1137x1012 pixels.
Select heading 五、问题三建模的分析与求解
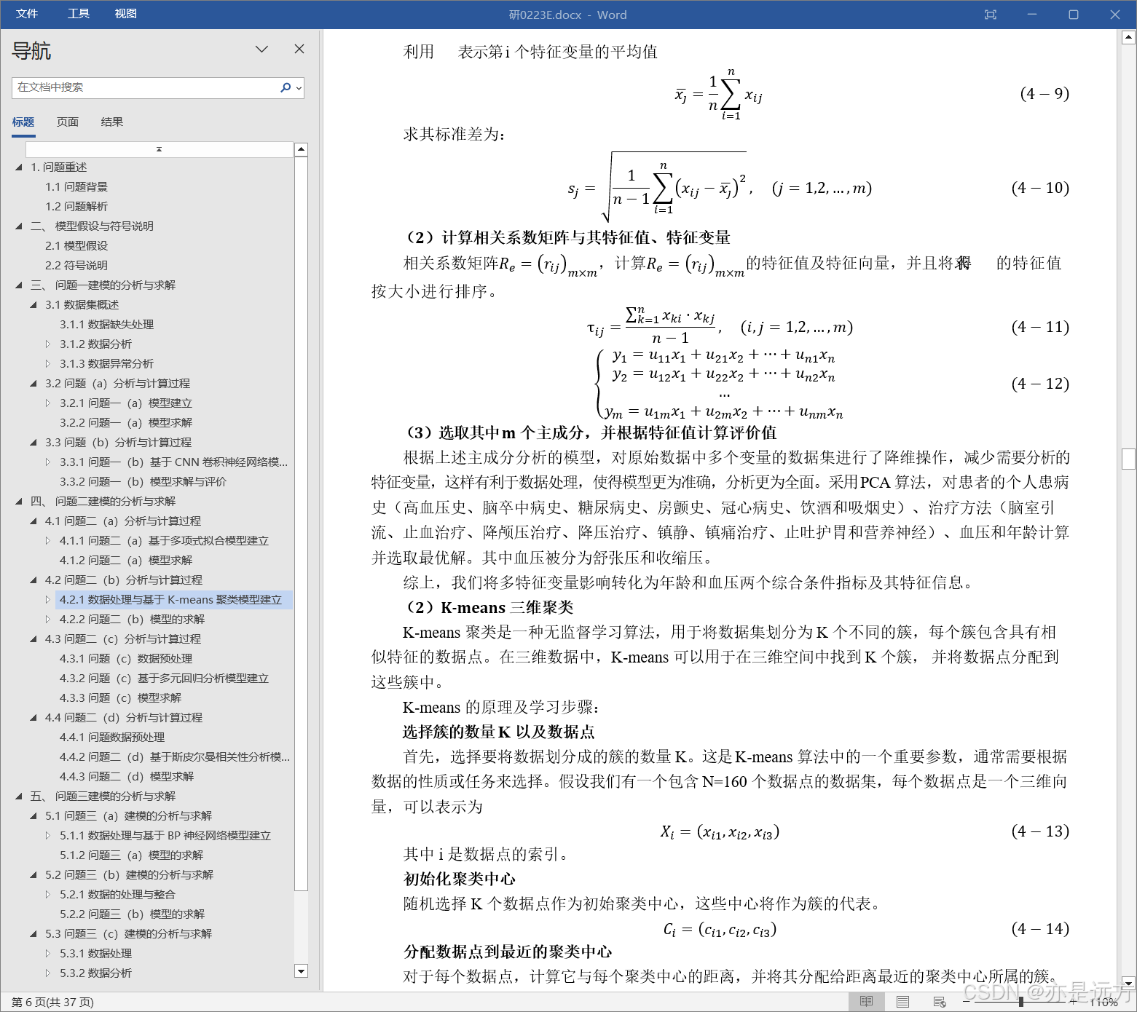(103, 796)
